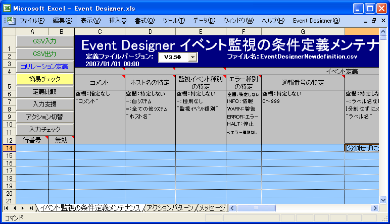Go to next sheet tab arrow
Viewport: 390px width, 224px height.
(23, 208)
